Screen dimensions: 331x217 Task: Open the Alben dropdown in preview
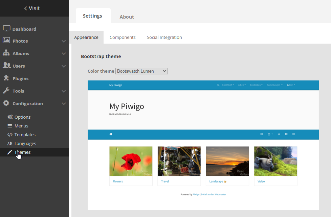click(x=242, y=85)
